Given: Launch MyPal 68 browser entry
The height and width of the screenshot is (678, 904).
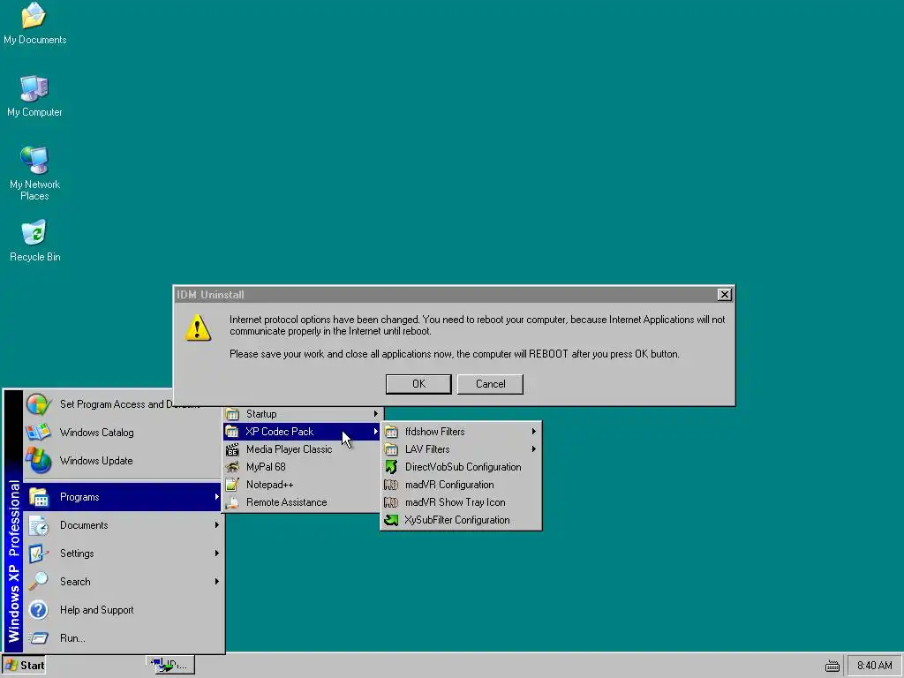Looking at the screenshot, I should pos(303,467).
